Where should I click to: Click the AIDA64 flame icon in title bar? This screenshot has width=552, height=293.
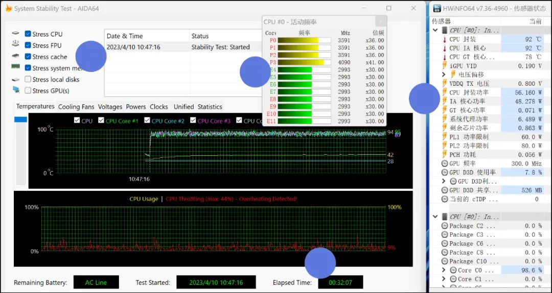pyautogui.click(x=8, y=8)
